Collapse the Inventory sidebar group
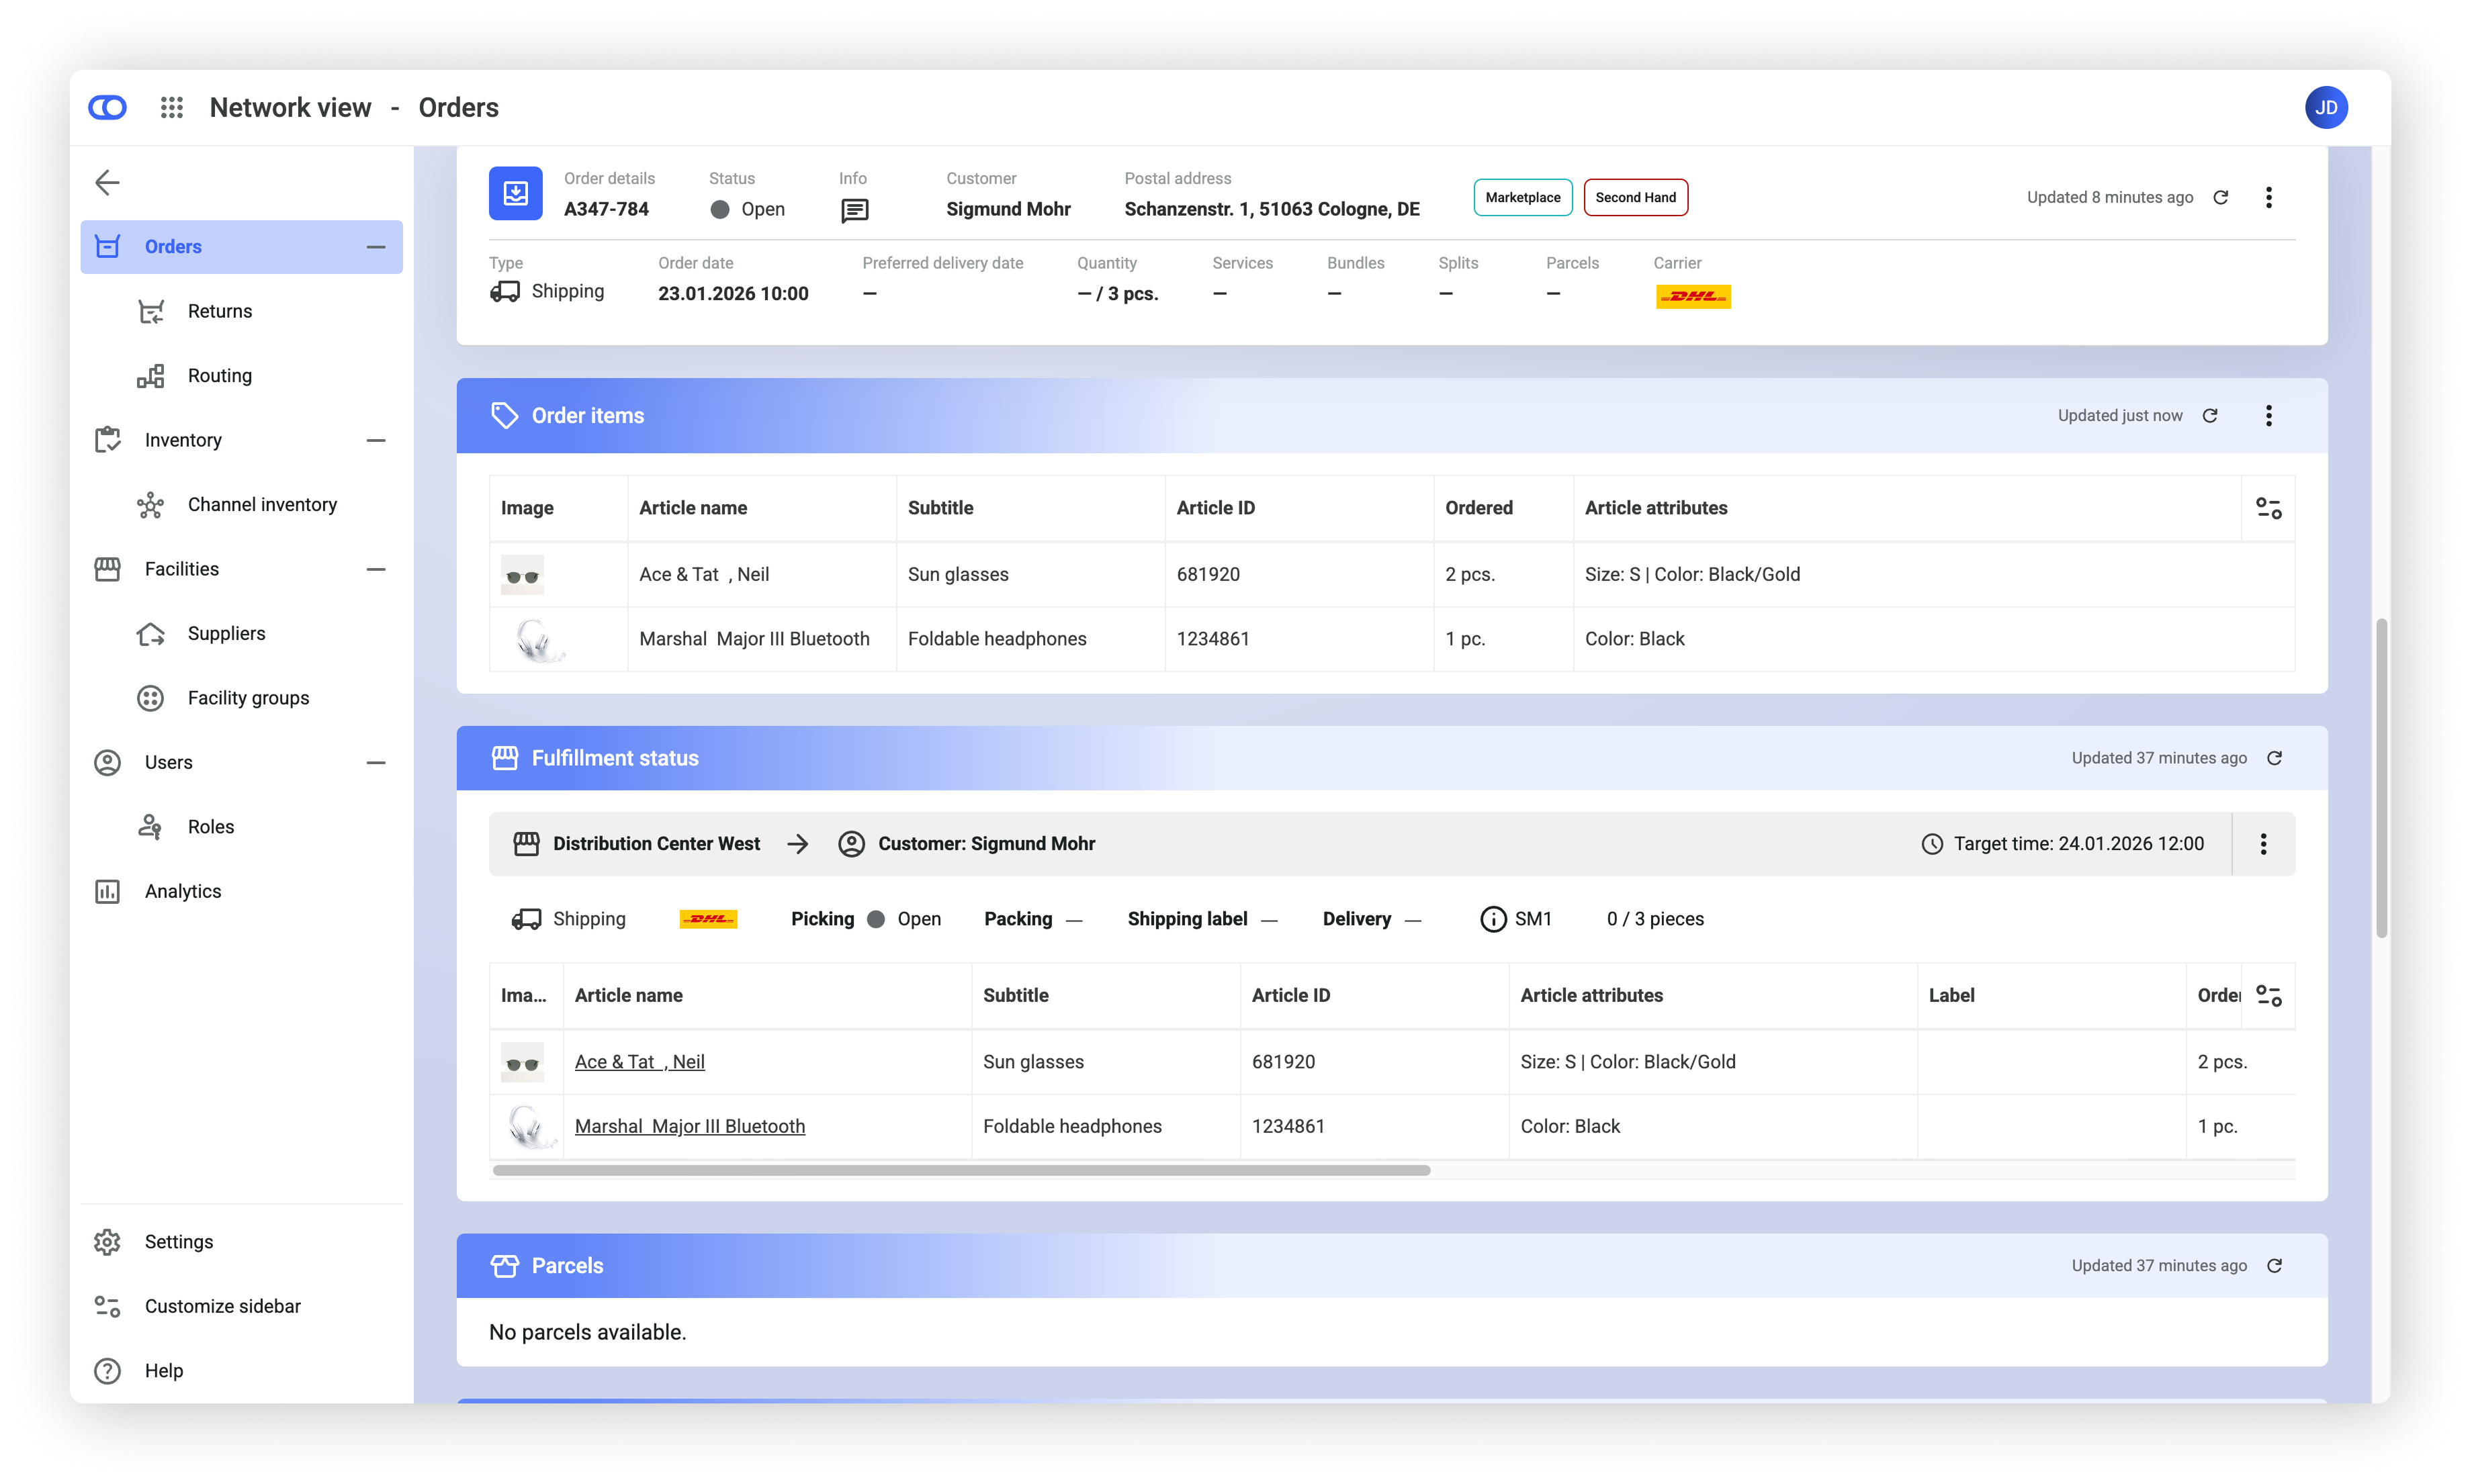The image size is (2472, 1484). click(376, 440)
